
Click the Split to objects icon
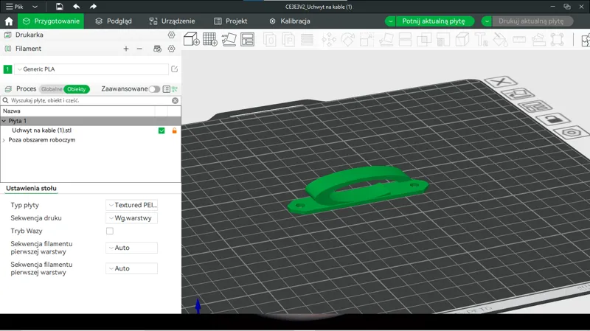pos(269,40)
